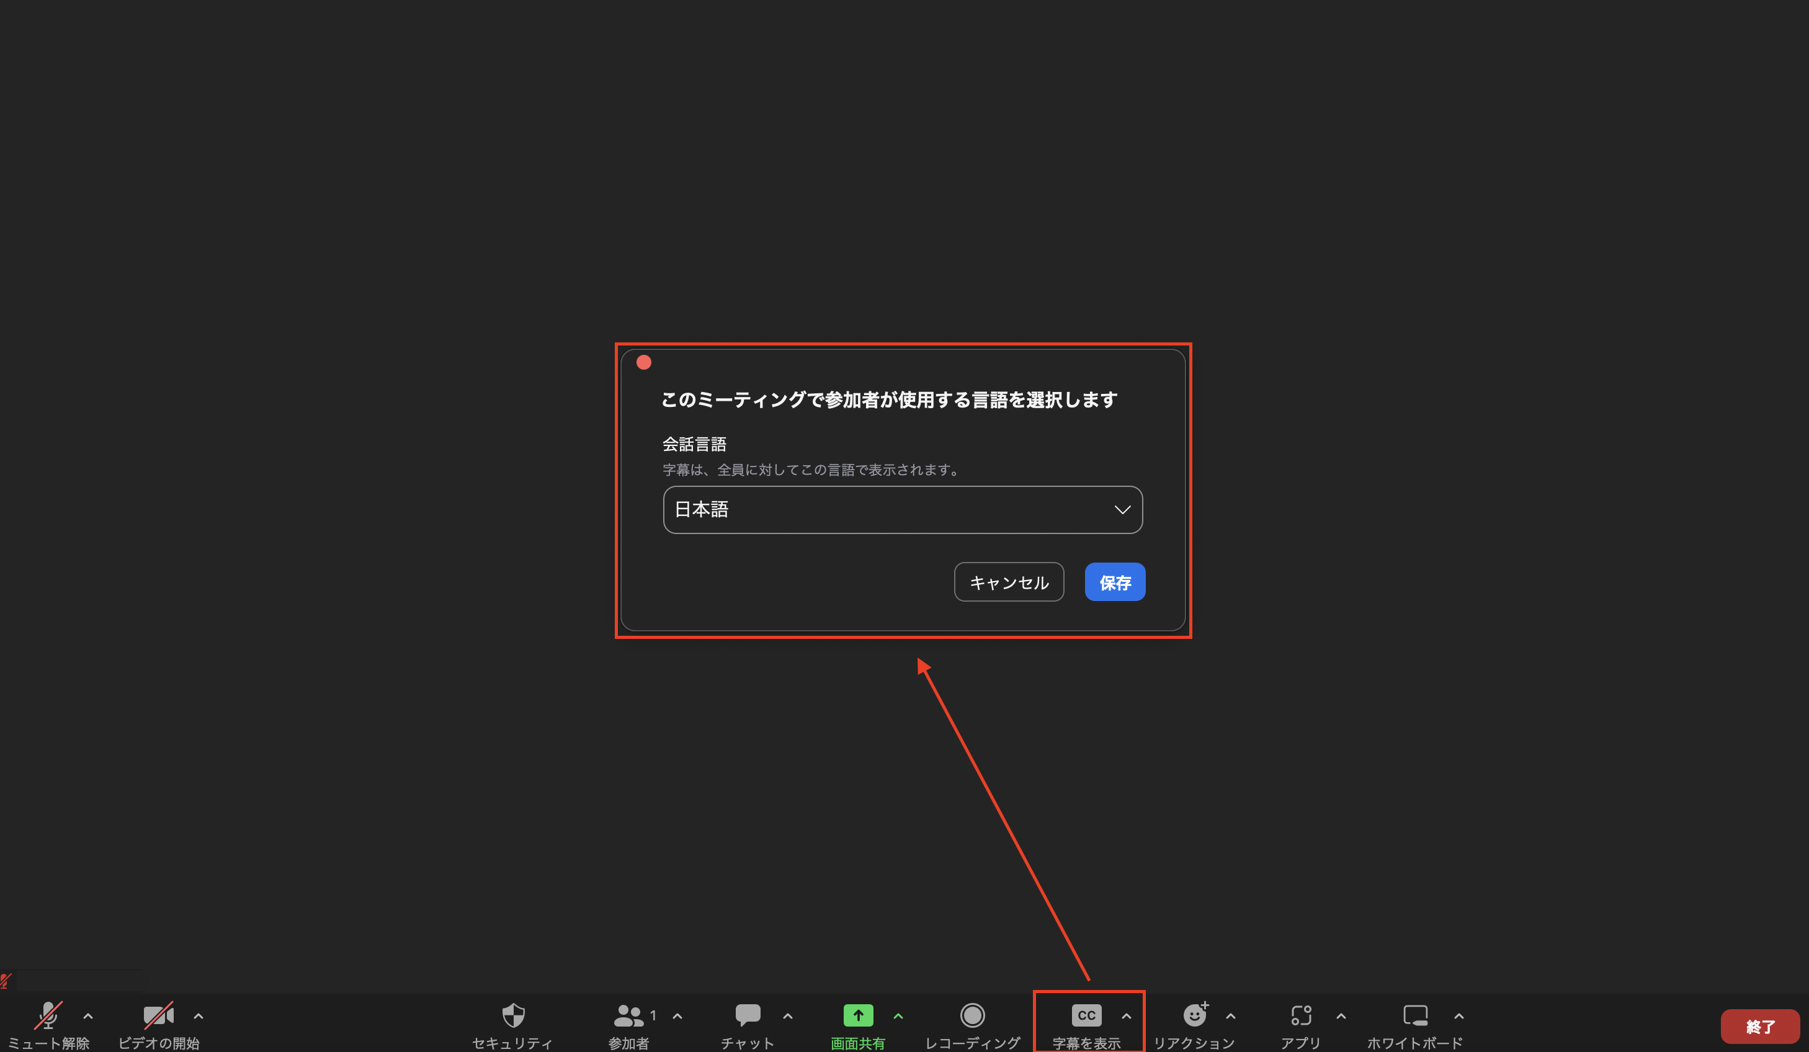
Task: Expand share options arrow beside 画面共有
Action: pyautogui.click(x=898, y=1016)
